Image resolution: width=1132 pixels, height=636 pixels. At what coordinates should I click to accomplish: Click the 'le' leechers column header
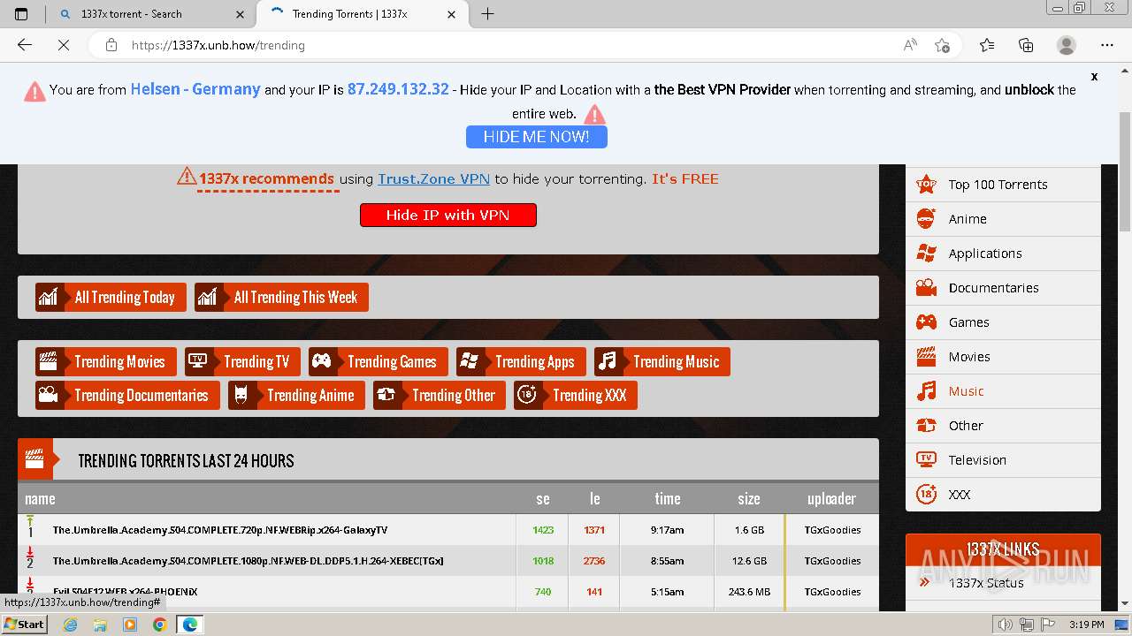point(594,498)
